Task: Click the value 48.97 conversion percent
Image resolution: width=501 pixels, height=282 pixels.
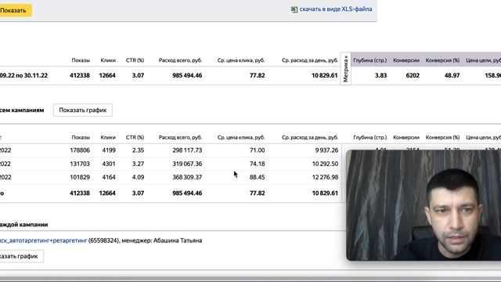Action: (452, 75)
